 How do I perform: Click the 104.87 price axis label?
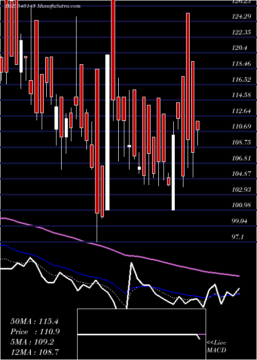pos(241,174)
